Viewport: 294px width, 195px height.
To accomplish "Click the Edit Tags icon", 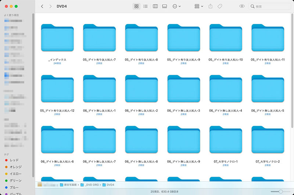I will click(x=220, y=6).
